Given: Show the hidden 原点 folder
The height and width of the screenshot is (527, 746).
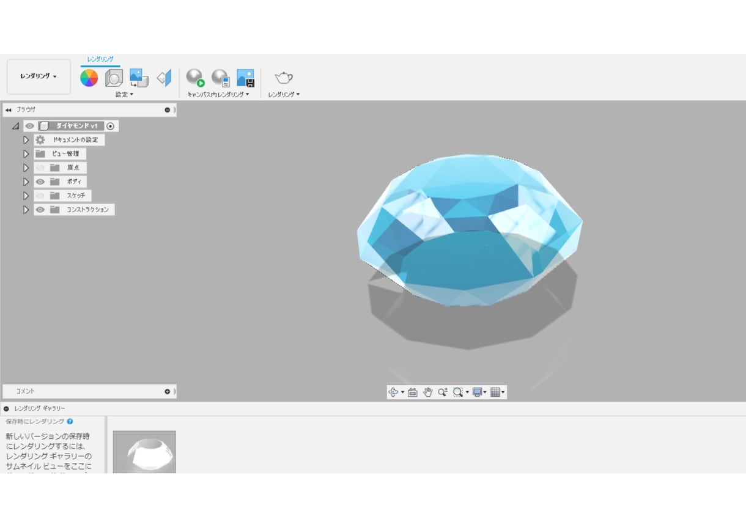Looking at the screenshot, I should [40, 168].
